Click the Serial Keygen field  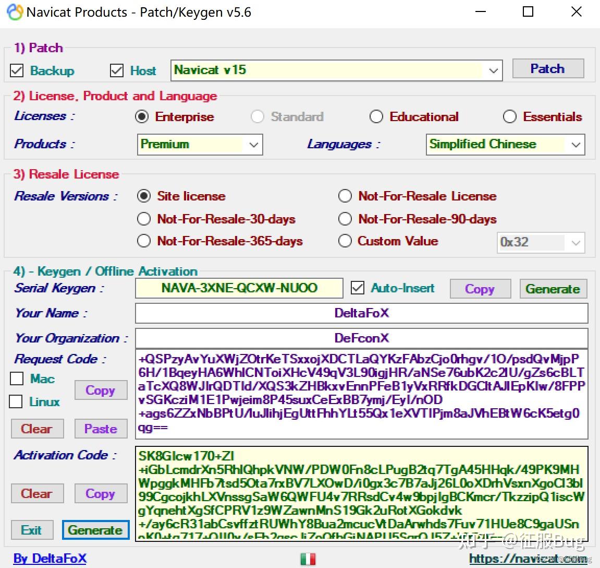pos(239,288)
